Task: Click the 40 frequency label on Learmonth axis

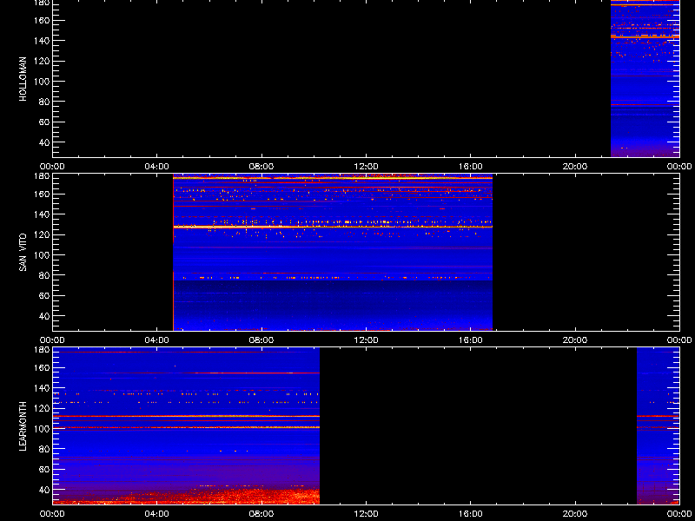Action: pyautogui.click(x=45, y=490)
